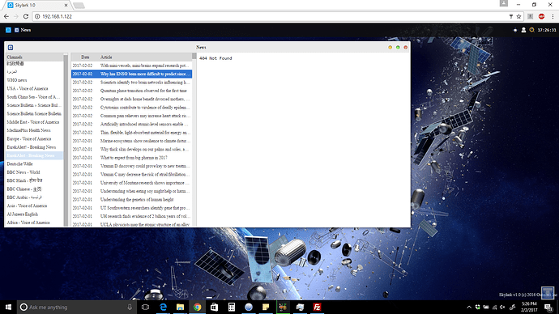The height and width of the screenshot is (314, 559).
Task: Open FileZilla from the Windows taskbar
Action: click(x=317, y=307)
